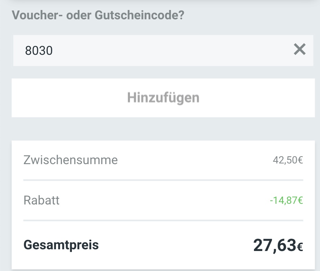Click the Rabatt row
Viewport: 320px width, 271px height.
(41, 200)
